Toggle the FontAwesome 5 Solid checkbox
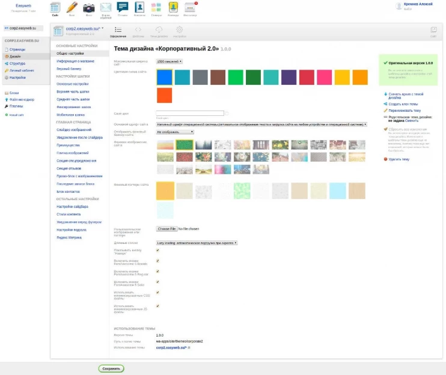This screenshot has width=446, height=375. 157,282
